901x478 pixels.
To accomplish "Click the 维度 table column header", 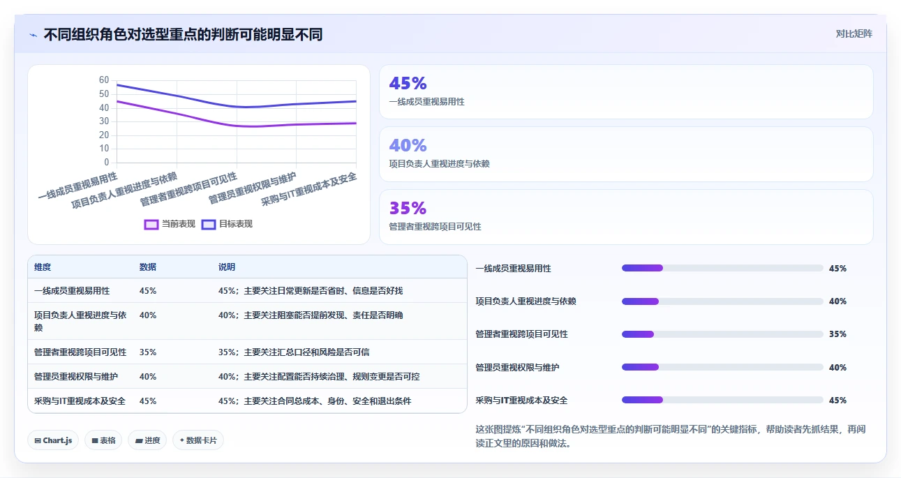I will tap(43, 267).
